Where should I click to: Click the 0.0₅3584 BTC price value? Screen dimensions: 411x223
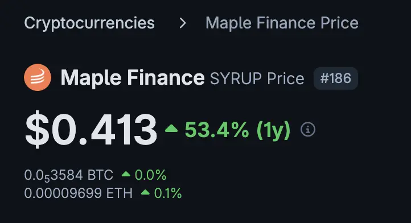click(x=69, y=175)
